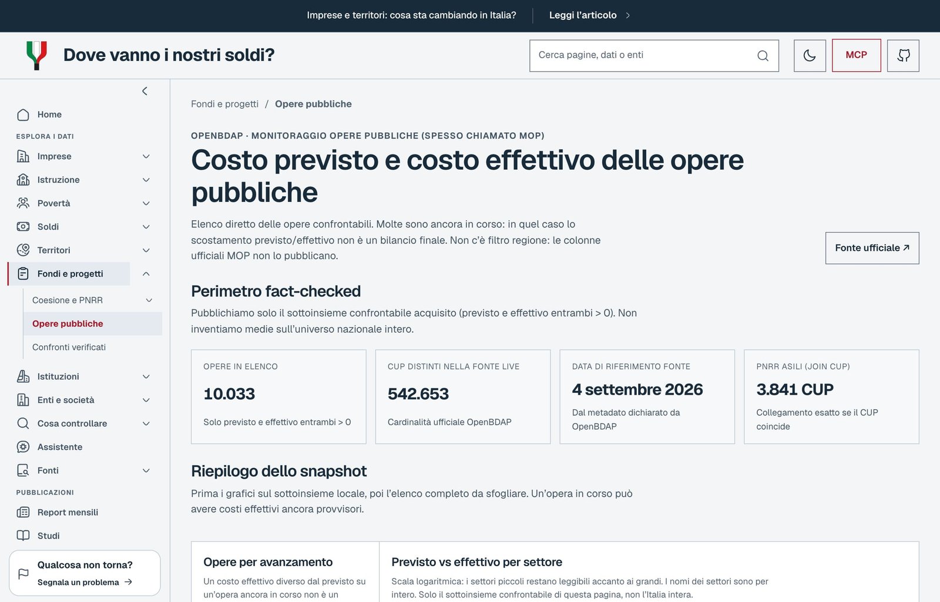Collapse the Fondi e progetti section chevron
The width and height of the screenshot is (940, 602).
(x=146, y=274)
